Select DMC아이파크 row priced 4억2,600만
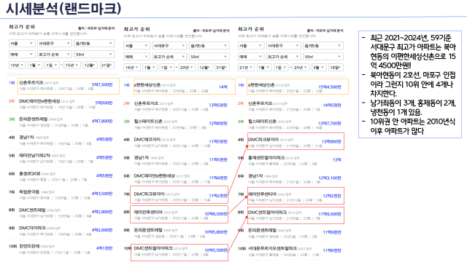The image size is (467, 262). coord(63,231)
